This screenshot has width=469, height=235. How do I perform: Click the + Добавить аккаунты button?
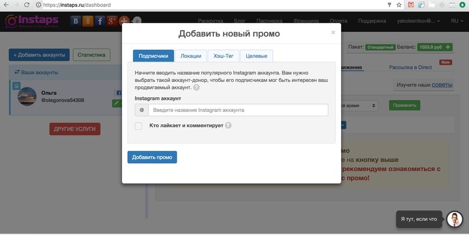tap(39, 55)
